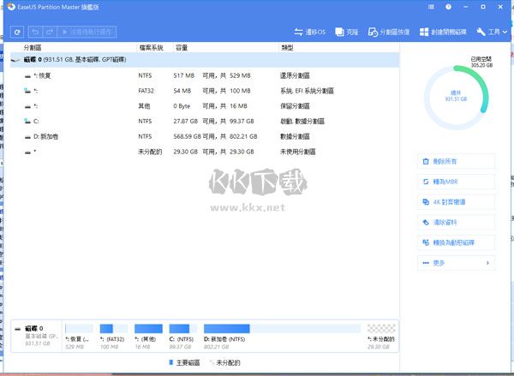Viewport: 514px width, 376px height.
Task: Open the 克隆 clone tool
Action: click(347, 32)
